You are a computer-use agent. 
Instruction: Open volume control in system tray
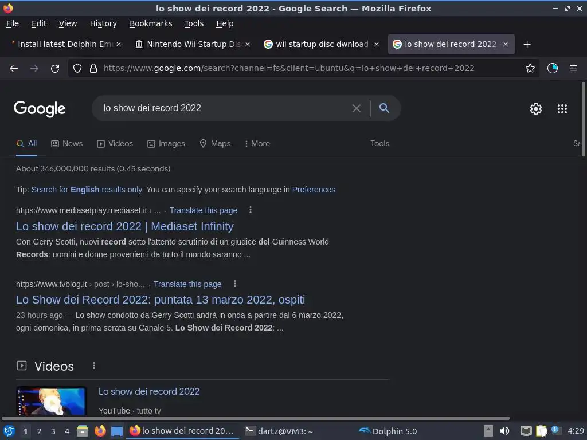click(504, 431)
